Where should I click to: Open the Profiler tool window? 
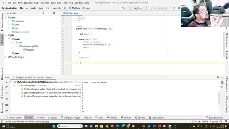coord(40,118)
